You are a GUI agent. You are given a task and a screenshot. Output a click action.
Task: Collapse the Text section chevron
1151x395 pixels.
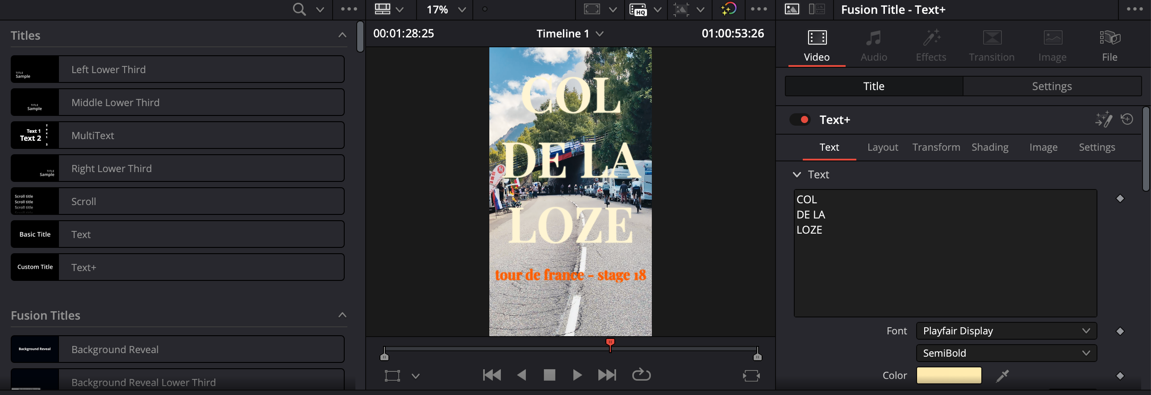[797, 174]
